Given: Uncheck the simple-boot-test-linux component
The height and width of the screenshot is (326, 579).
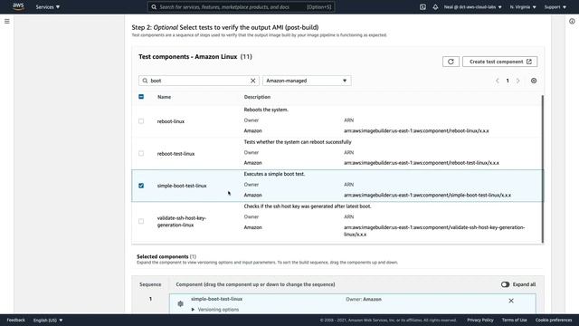Looking at the screenshot, I should 141,186.
